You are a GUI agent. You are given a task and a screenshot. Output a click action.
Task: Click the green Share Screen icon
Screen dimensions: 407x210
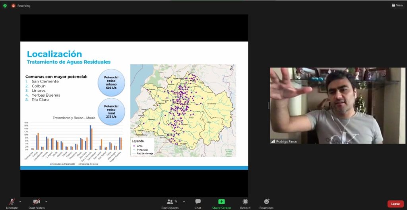click(221, 202)
